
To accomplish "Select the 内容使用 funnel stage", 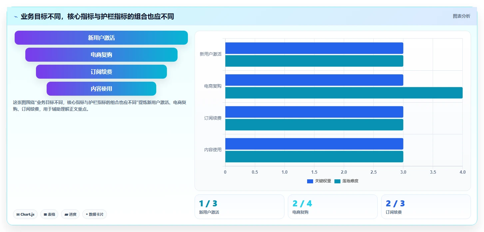I will (x=101, y=89).
